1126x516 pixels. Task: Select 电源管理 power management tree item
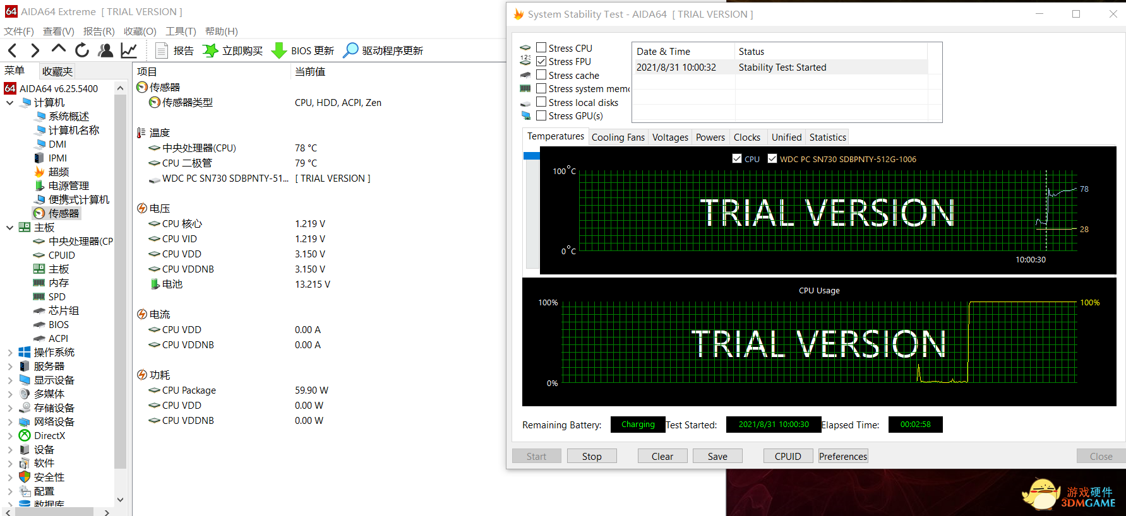[69, 186]
